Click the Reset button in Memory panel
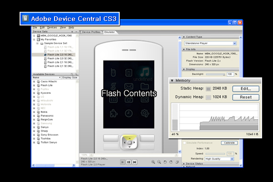Image resolution: width=273 pixels, height=182 pixels. (x=246, y=97)
